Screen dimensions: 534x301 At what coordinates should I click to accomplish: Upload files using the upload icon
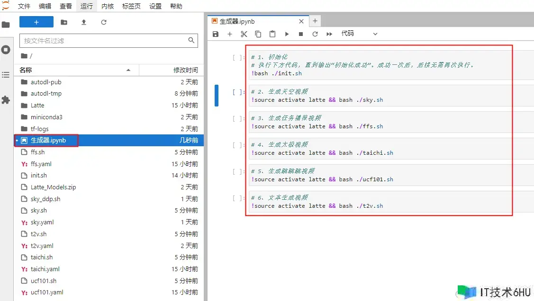tap(84, 22)
